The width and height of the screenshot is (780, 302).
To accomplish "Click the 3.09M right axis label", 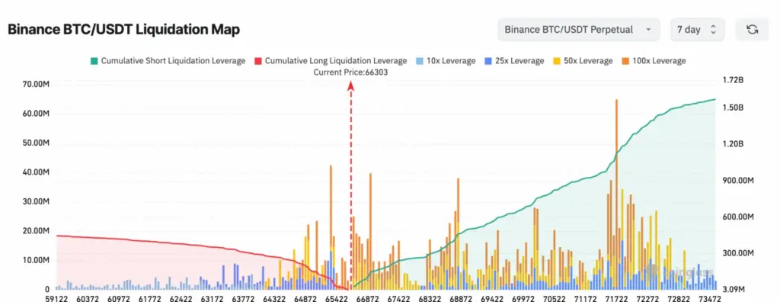I will (734, 290).
